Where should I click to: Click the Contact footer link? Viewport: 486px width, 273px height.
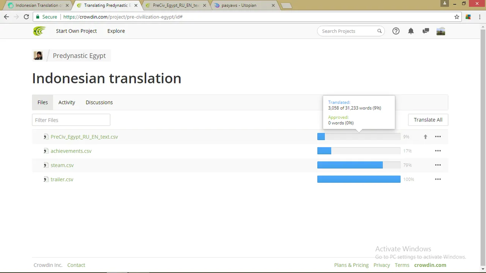click(76, 265)
